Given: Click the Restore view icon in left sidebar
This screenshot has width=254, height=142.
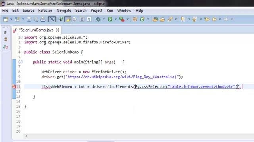Looking at the screenshot, I should click(x=5, y=32).
